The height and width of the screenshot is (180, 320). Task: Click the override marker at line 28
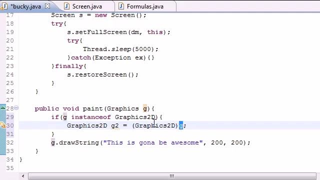pos(3,107)
